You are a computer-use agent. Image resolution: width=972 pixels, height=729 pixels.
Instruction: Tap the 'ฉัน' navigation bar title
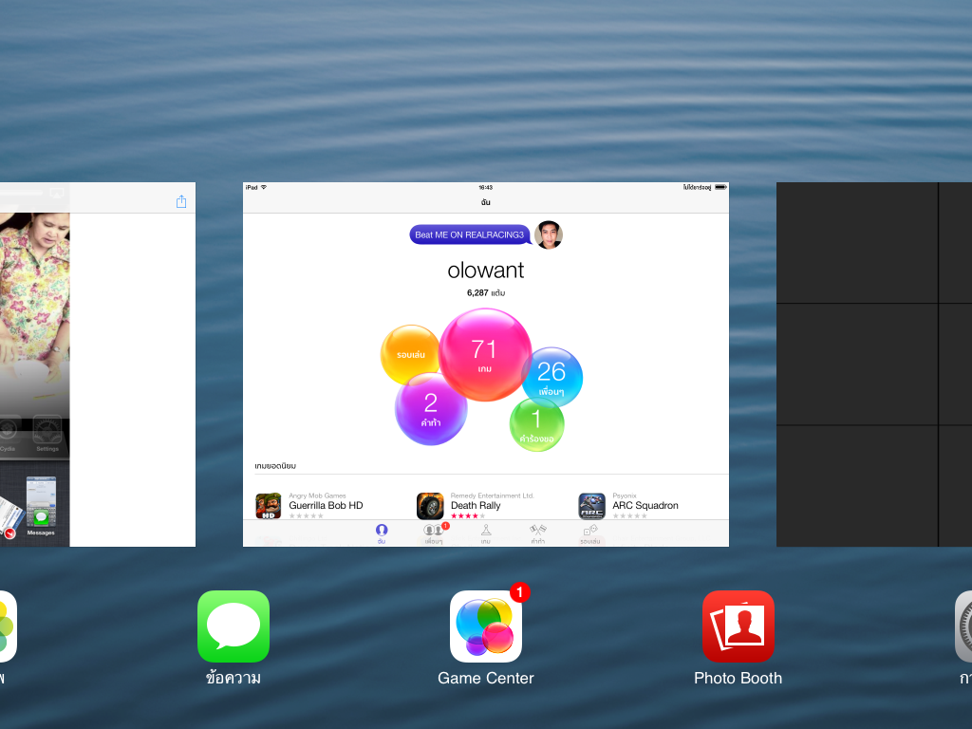click(x=486, y=202)
